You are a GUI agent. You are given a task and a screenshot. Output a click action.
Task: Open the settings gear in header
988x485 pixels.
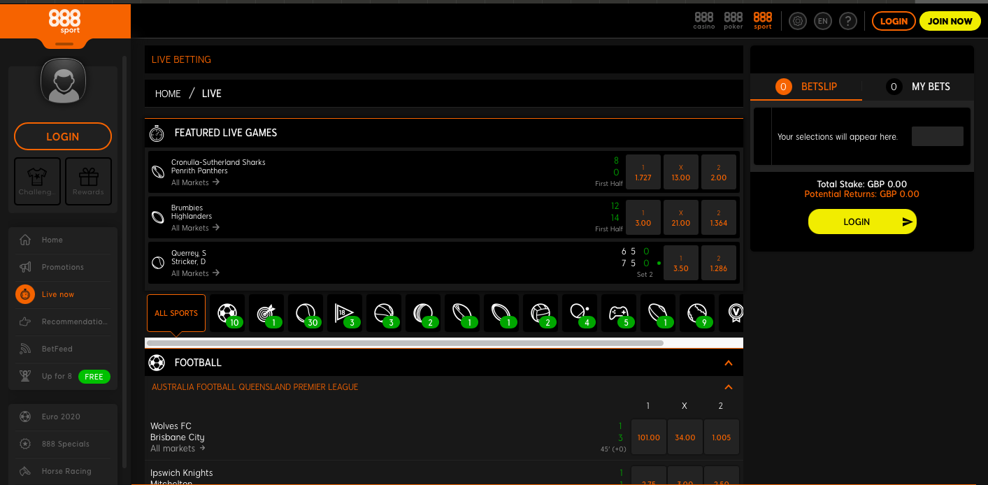[x=797, y=21]
